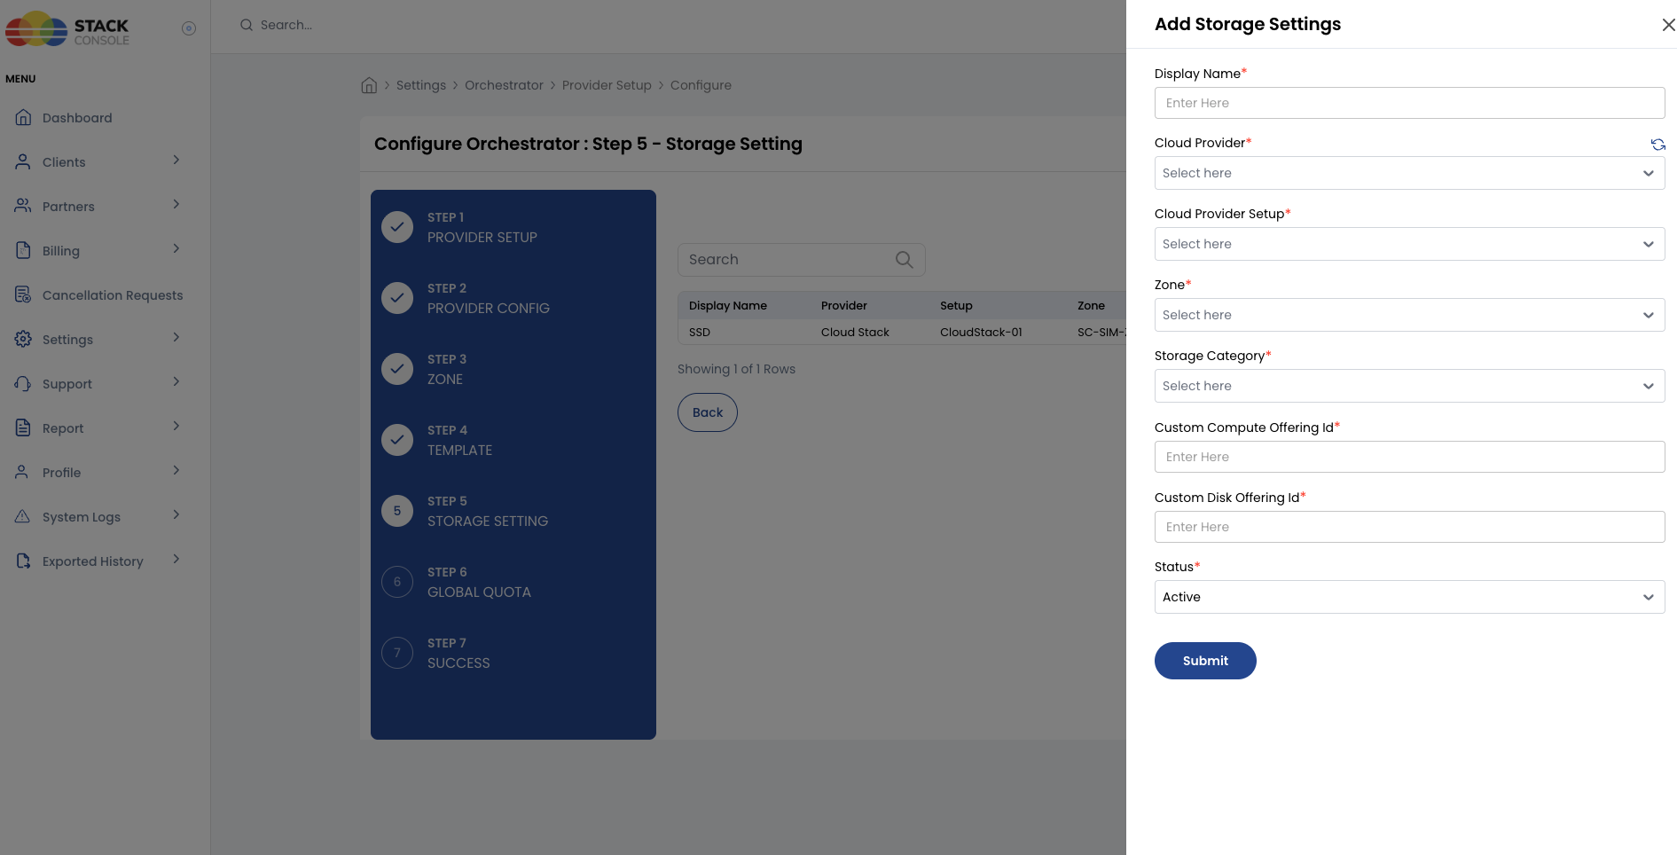Expand the Clients menu chevron
Viewport: 1677px width, 855px height.
(176, 161)
